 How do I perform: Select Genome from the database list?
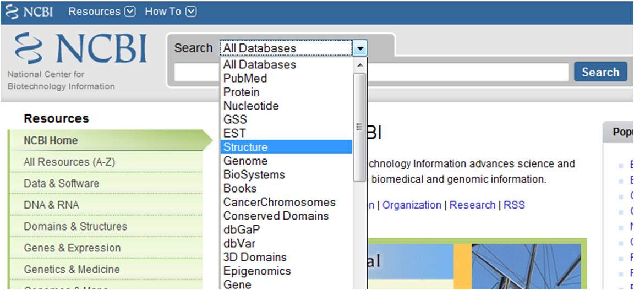pyautogui.click(x=287, y=161)
